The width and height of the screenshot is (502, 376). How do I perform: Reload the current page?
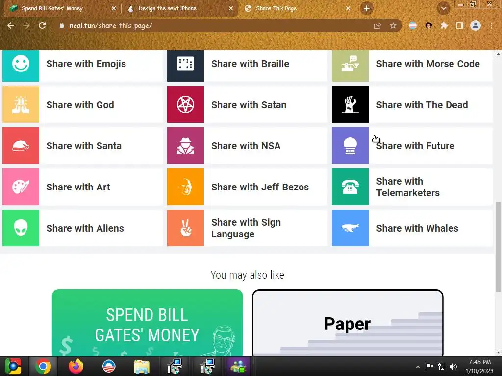42,25
